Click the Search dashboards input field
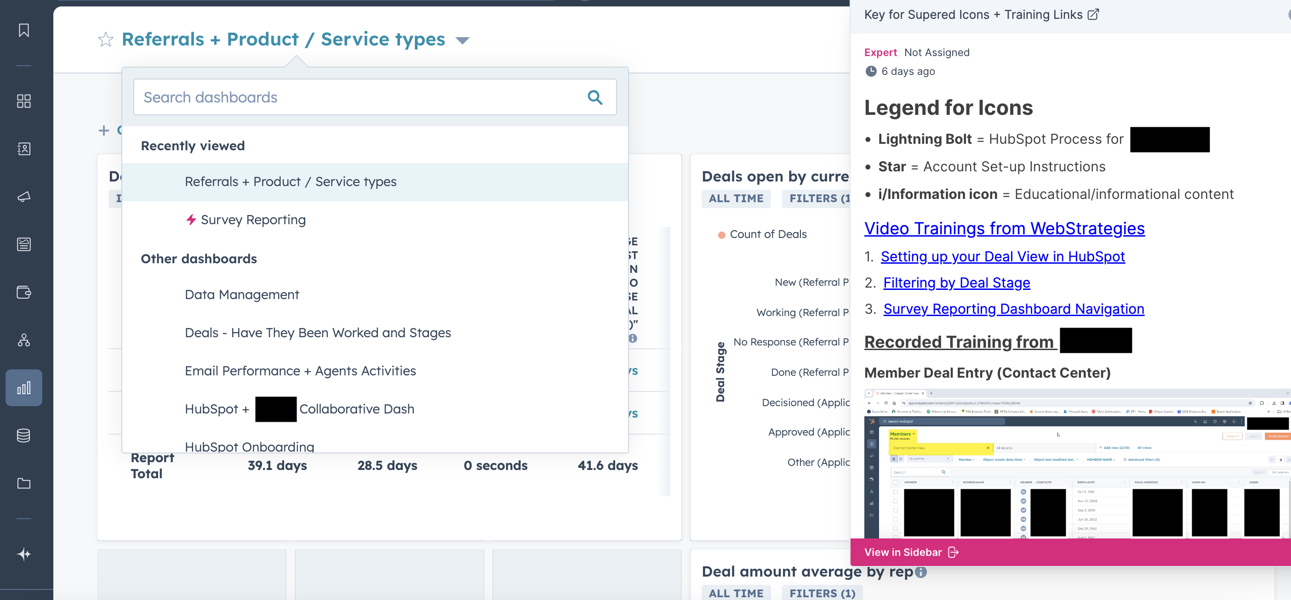The width and height of the screenshot is (1291, 600). pyautogui.click(x=375, y=97)
